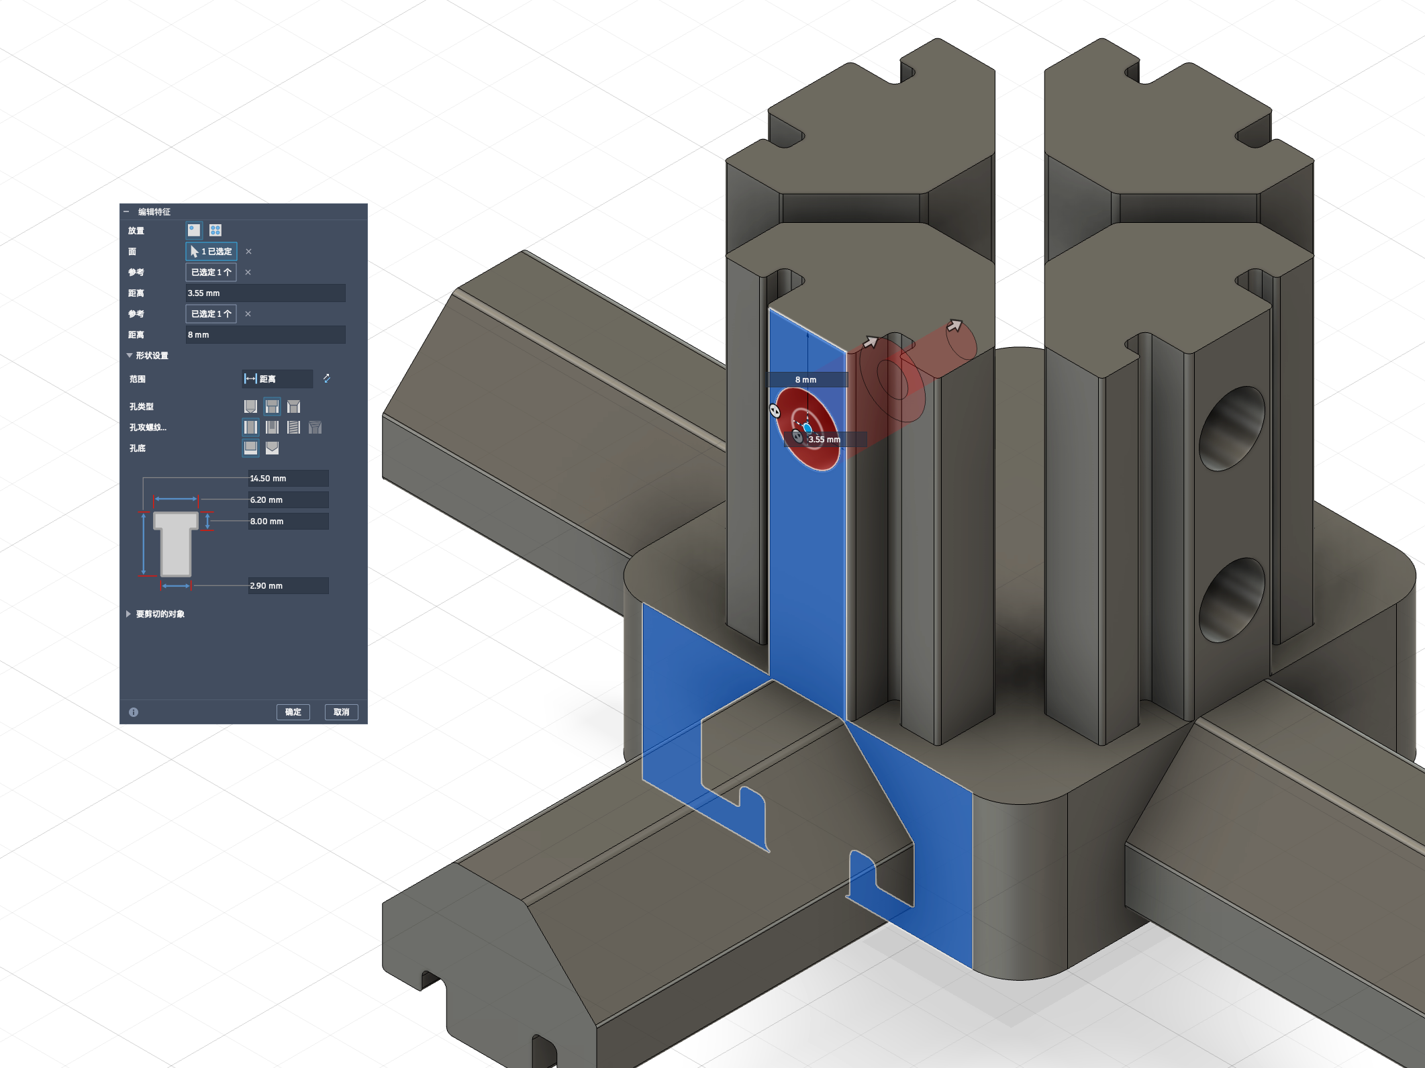Click the first 参考 '已选定 1 个' selector
1425x1068 pixels.
(211, 273)
